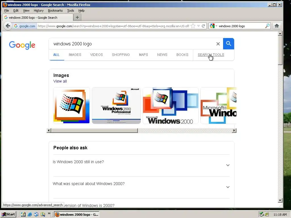This screenshot has width=291, height=218.
Task: Go back with the Firefox back arrow
Action: click(8, 26)
